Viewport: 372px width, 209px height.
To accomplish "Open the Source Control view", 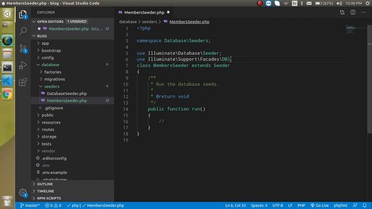I will (x=23, y=48).
